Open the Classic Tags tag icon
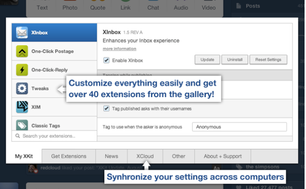The width and height of the screenshot is (306, 189). pos(22,125)
